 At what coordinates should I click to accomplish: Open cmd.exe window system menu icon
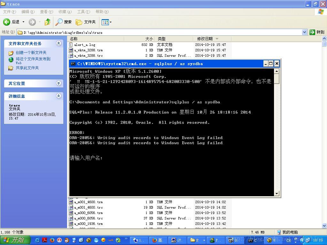point(73,63)
